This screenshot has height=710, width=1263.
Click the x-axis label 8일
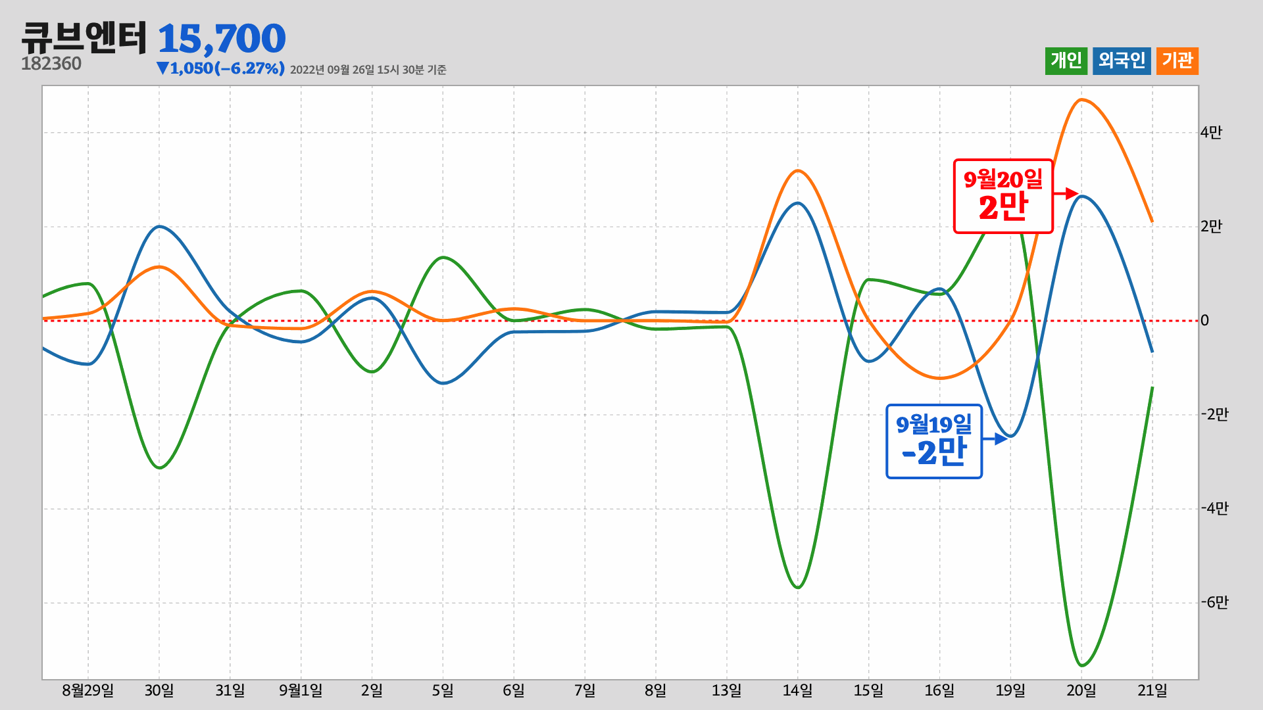point(656,691)
